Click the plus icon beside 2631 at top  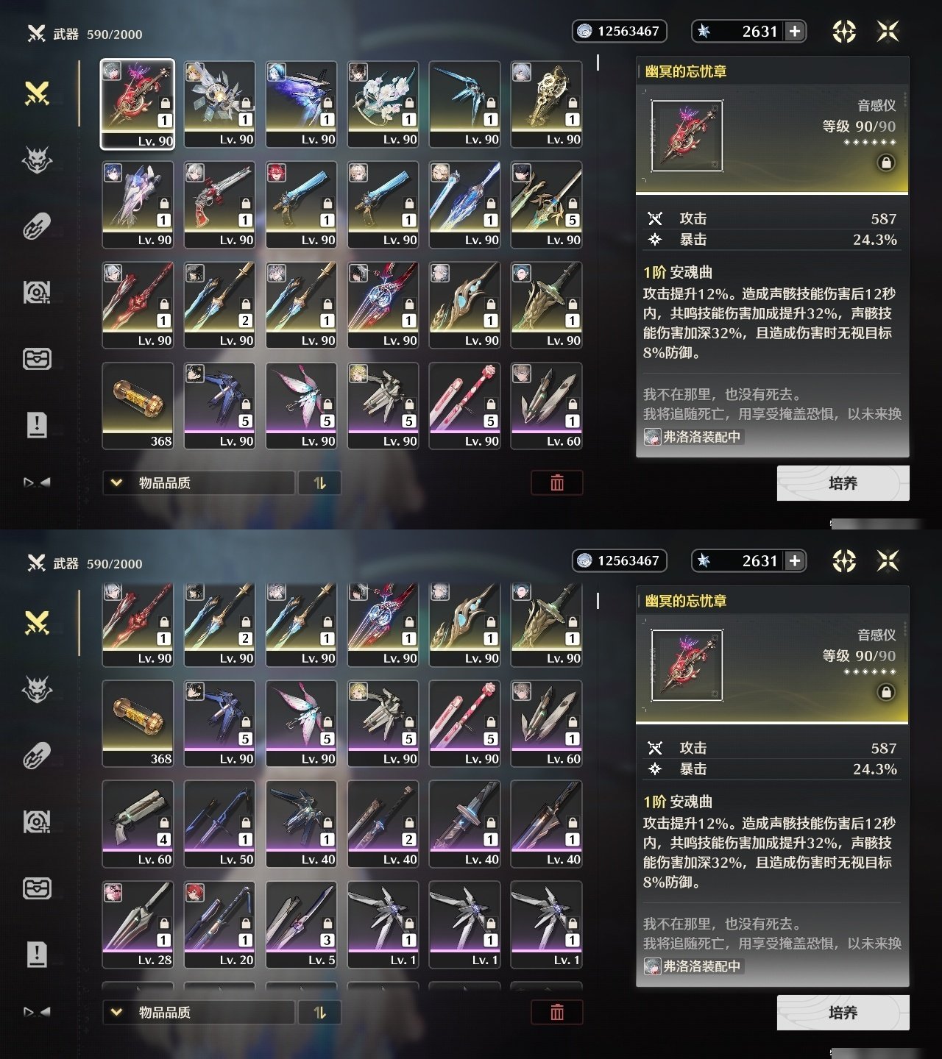click(795, 31)
